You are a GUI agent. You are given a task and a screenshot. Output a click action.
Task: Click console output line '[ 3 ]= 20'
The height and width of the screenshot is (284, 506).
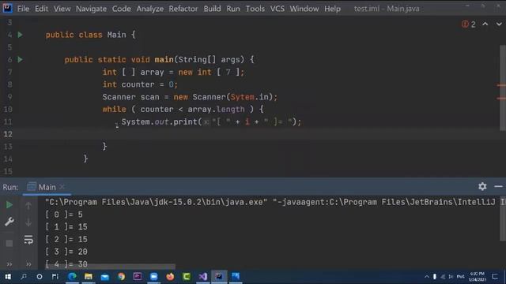pos(66,252)
